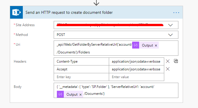Click the Output expression icon in Body
198x108 pixels.
click(60, 94)
